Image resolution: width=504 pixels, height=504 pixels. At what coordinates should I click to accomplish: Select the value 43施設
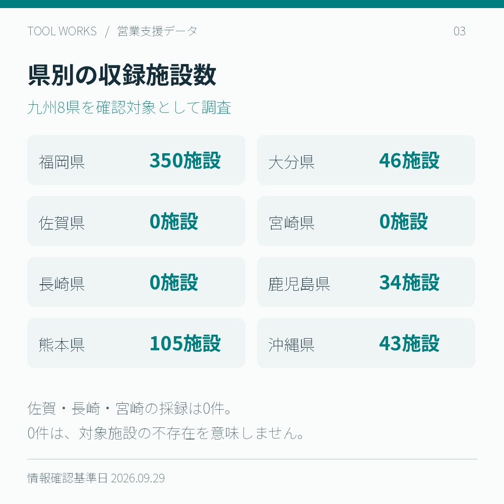pyautogui.click(x=409, y=344)
